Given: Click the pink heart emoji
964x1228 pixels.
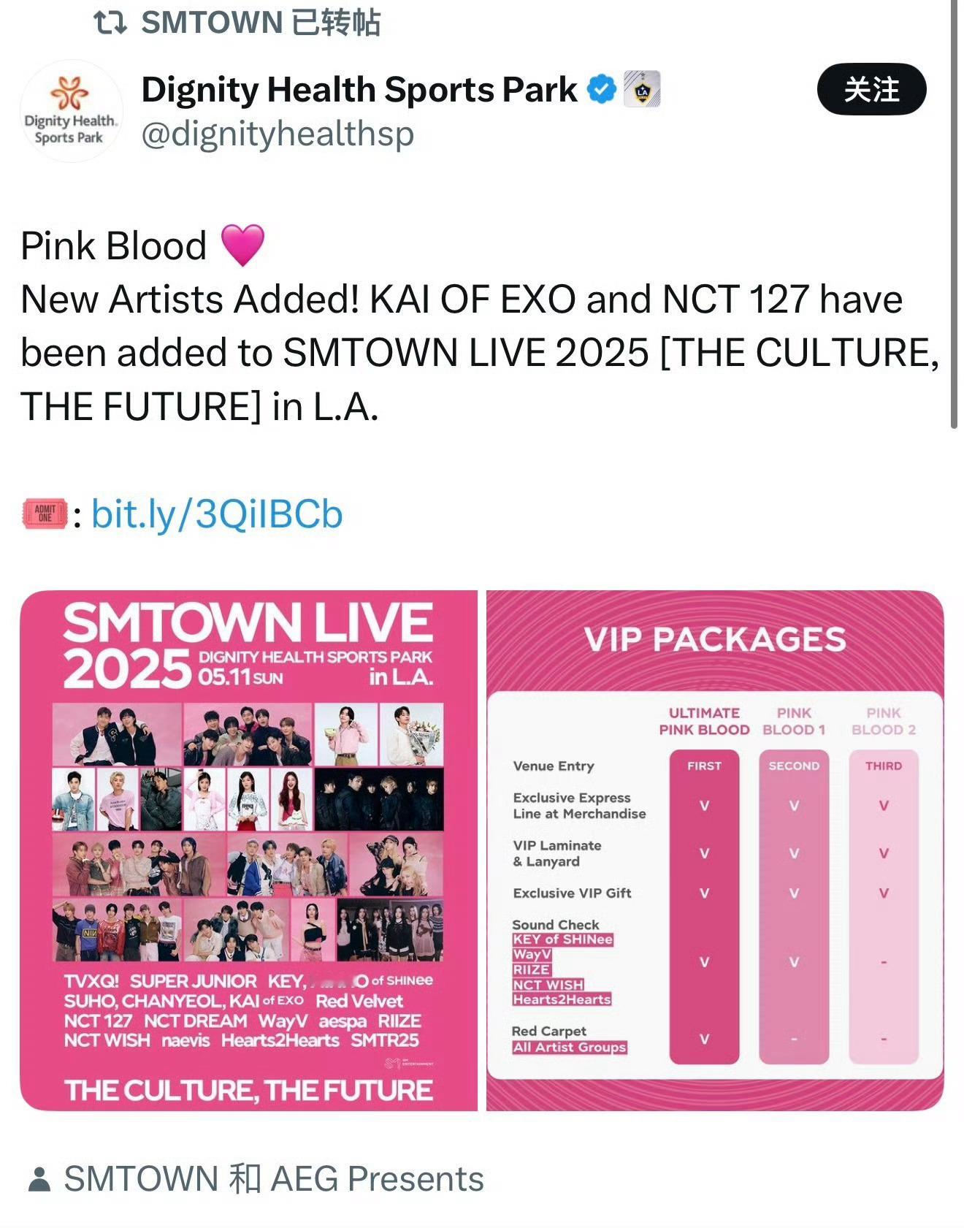Looking at the screenshot, I should [242, 245].
